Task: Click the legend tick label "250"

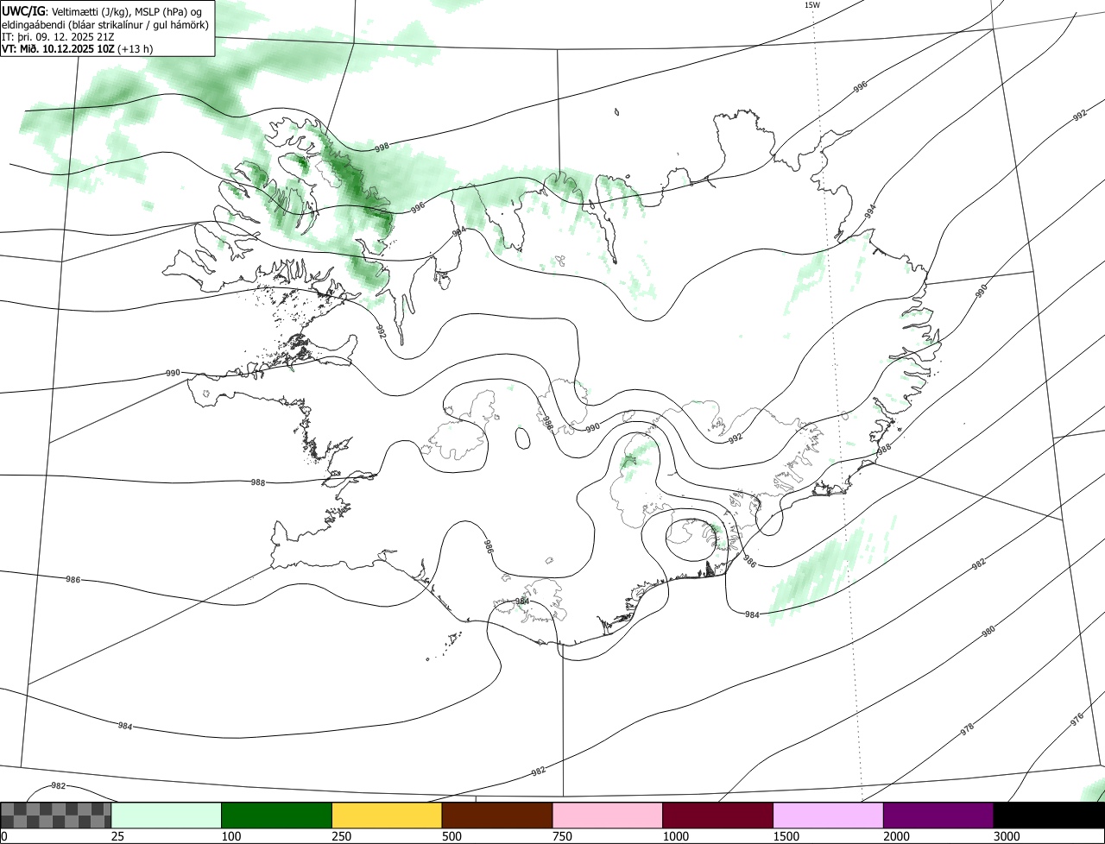Action: [x=342, y=836]
